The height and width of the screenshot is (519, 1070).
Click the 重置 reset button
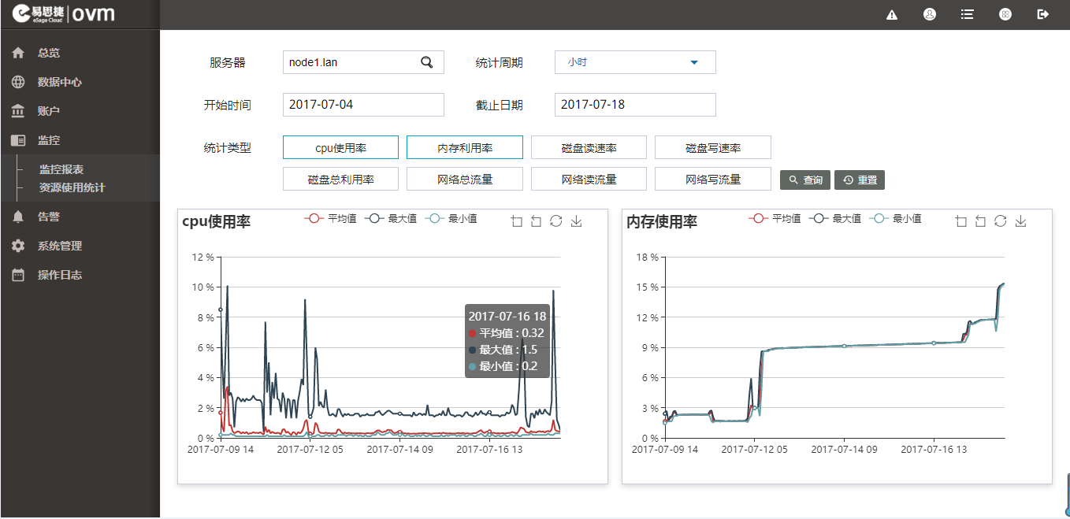pos(860,180)
